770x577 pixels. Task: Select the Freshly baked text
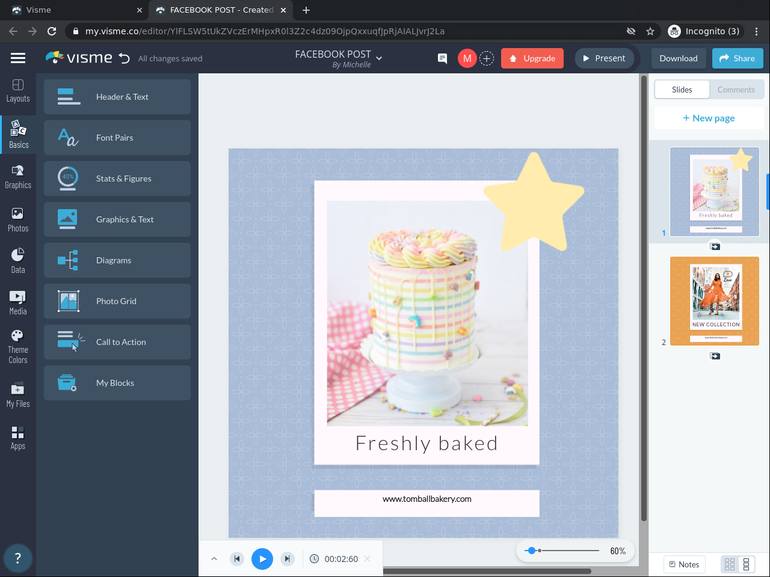point(427,444)
